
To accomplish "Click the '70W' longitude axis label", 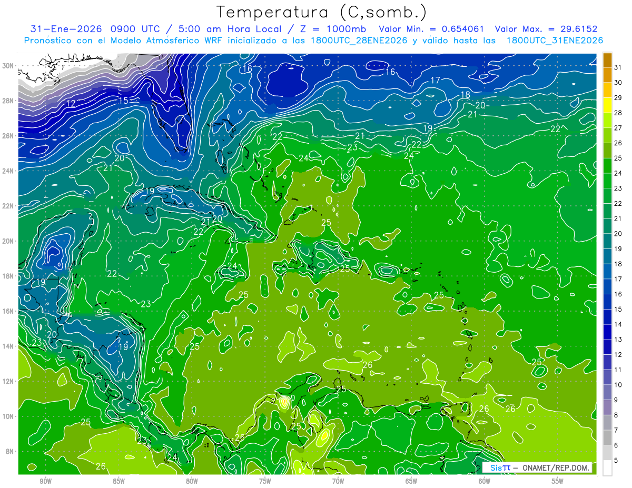I will pos(338,481).
